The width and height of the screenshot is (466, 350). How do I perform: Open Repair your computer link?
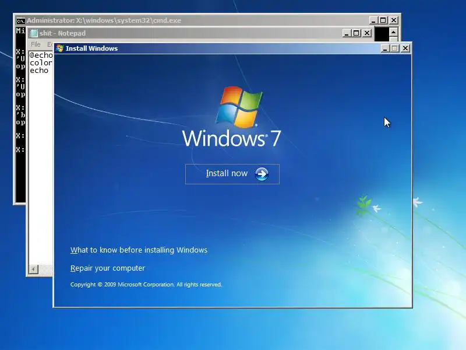(x=108, y=268)
